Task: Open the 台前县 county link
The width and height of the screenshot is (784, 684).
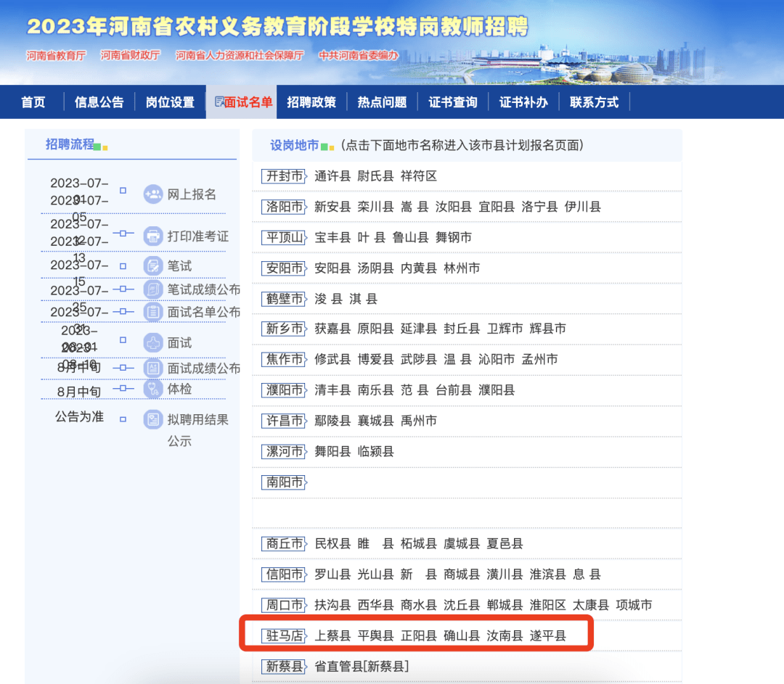Action: 454,390
